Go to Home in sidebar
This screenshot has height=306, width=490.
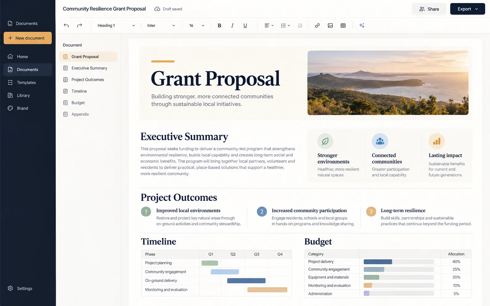pyautogui.click(x=27, y=57)
